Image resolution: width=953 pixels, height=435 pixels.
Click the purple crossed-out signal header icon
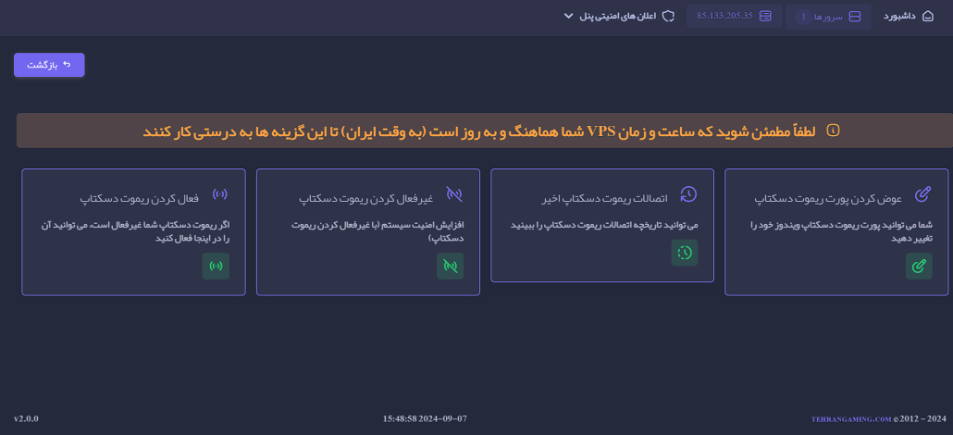(454, 194)
